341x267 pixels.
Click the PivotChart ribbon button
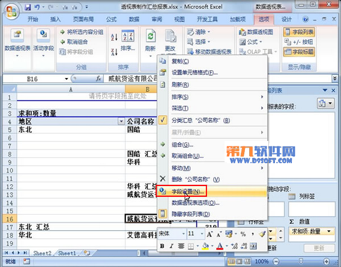tap(256, 32)
